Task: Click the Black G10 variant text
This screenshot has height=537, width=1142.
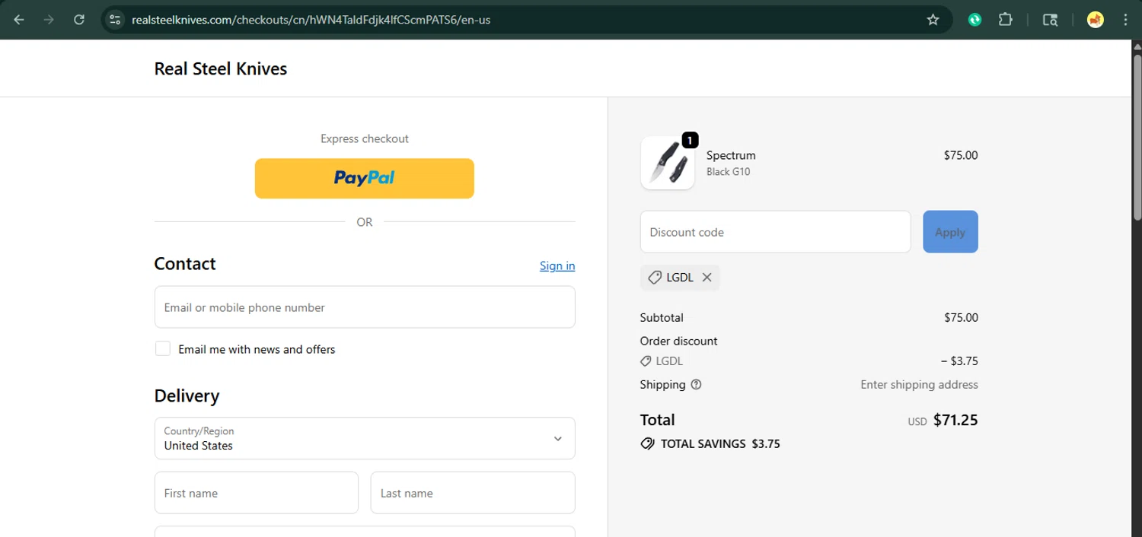Action: point(729,172)
